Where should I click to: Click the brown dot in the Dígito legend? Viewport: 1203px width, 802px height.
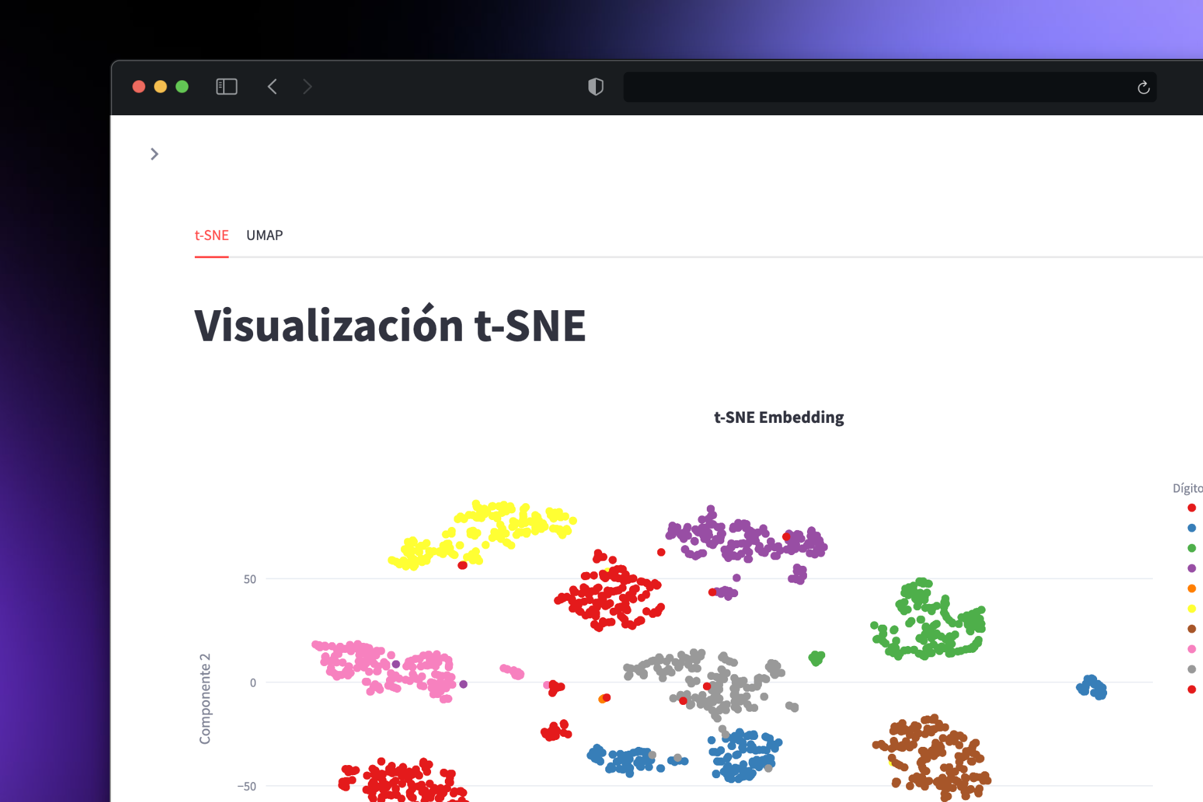click(1192, 628)
